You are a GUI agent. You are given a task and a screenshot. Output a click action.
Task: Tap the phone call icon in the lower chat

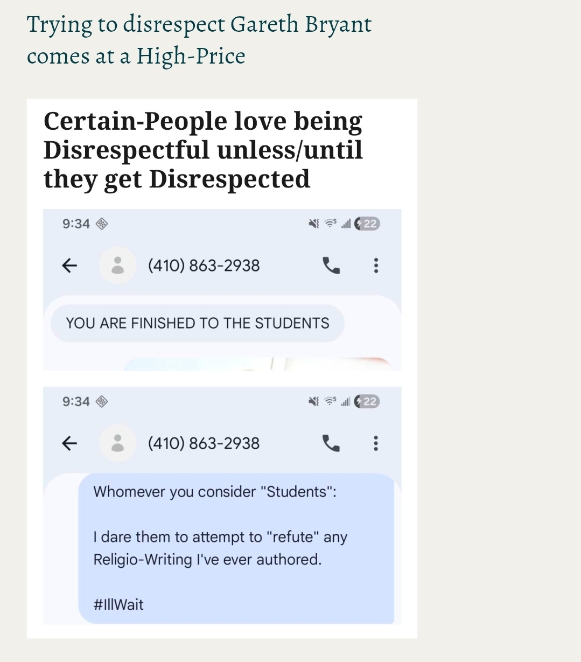[331, 443]
